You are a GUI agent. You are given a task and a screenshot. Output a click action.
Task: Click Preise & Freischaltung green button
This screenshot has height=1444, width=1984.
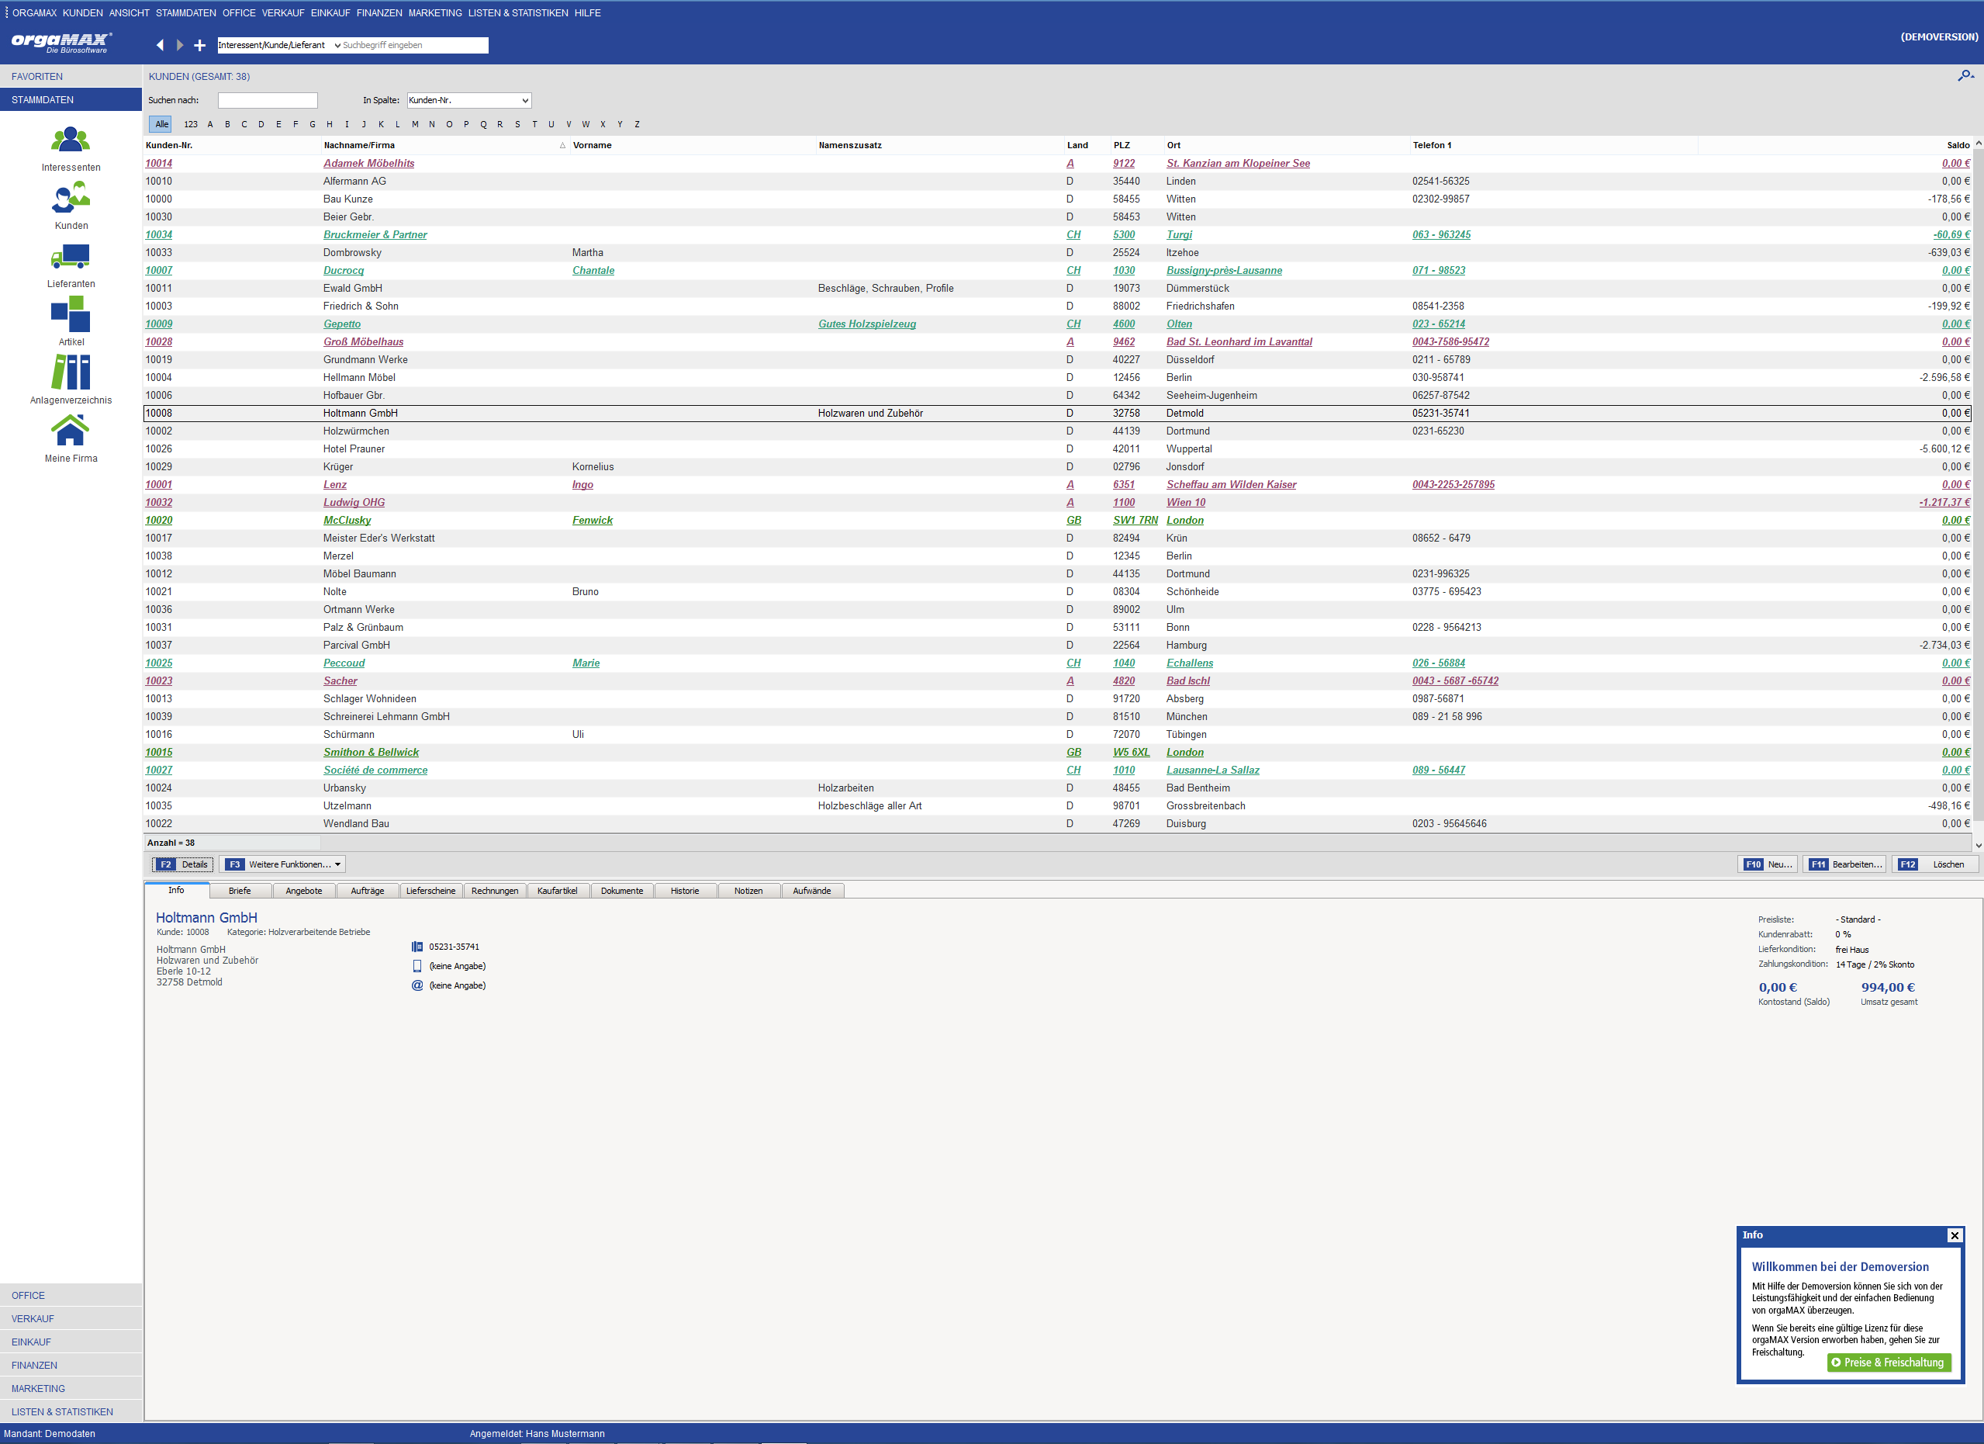coord(1889,1363)
